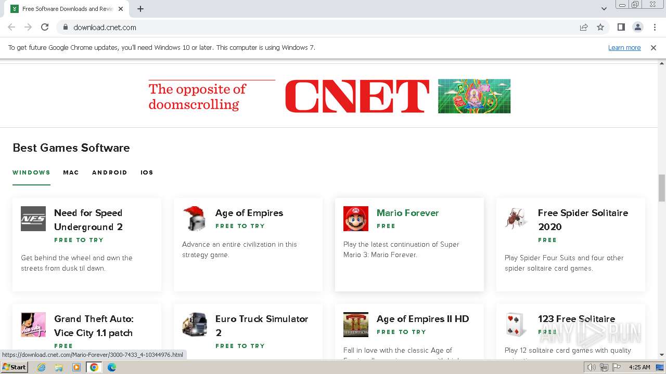
Task: Open the network status tray icon
Action: tap(604, 367)
